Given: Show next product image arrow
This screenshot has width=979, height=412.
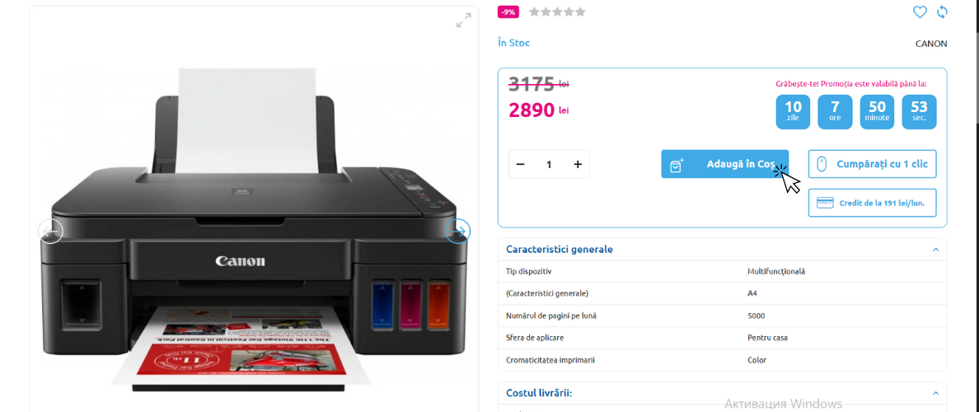Looking at the screenshot, I should click(x=457, y=232).
